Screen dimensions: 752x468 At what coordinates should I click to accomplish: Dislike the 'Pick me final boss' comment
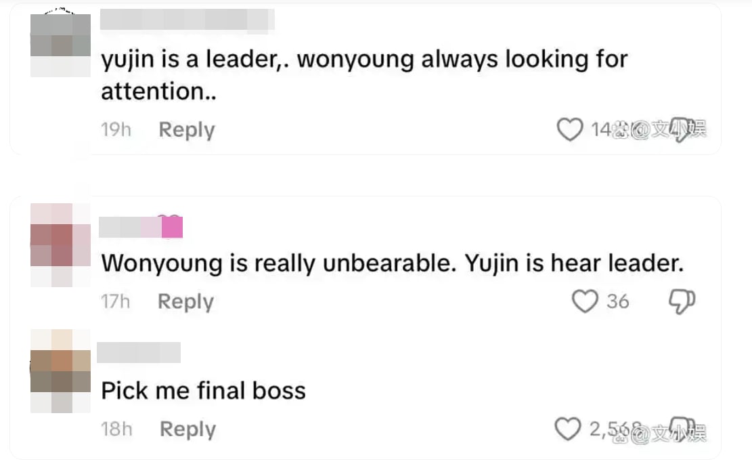pyautogui.click(x=682, y=429)
